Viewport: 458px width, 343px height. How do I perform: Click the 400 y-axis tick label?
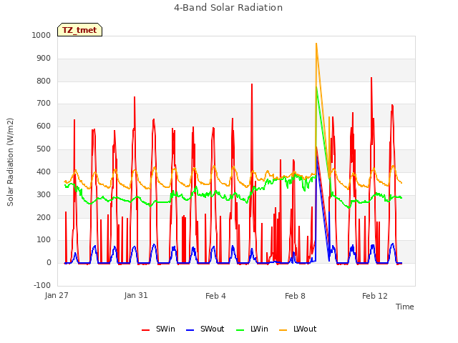44,171
